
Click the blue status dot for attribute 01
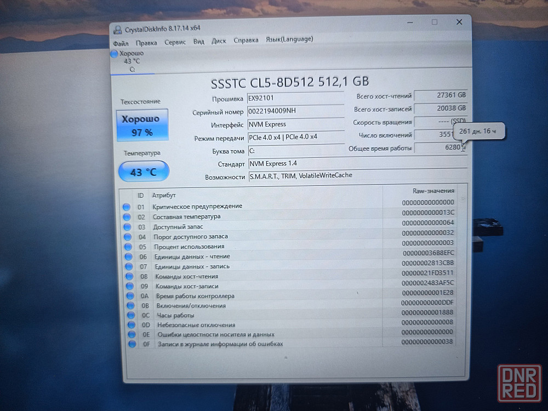tap(127, 207)
